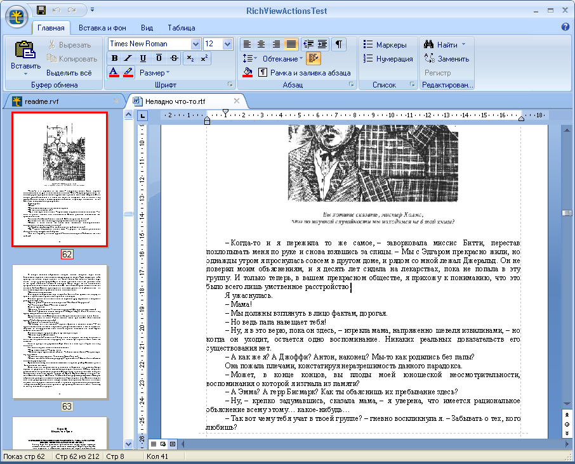Select the page 63 thumbnail
The width and height of the screenshot is (575, 464).
point(60,331)
